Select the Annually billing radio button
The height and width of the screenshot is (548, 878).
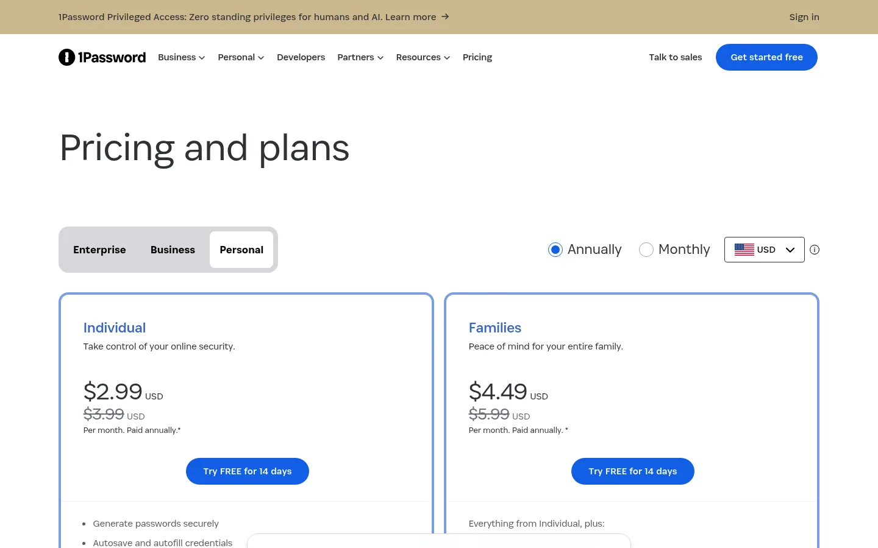pos(555,250)
